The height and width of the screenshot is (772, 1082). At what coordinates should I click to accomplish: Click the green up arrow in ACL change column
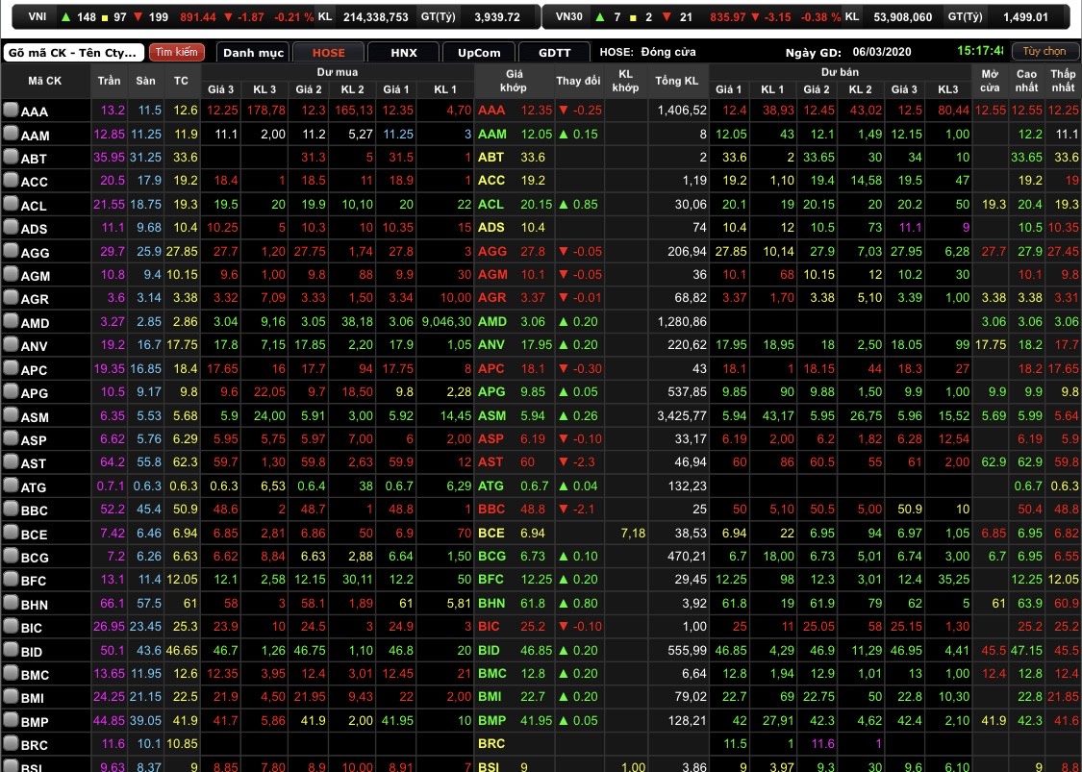[564, 205]
